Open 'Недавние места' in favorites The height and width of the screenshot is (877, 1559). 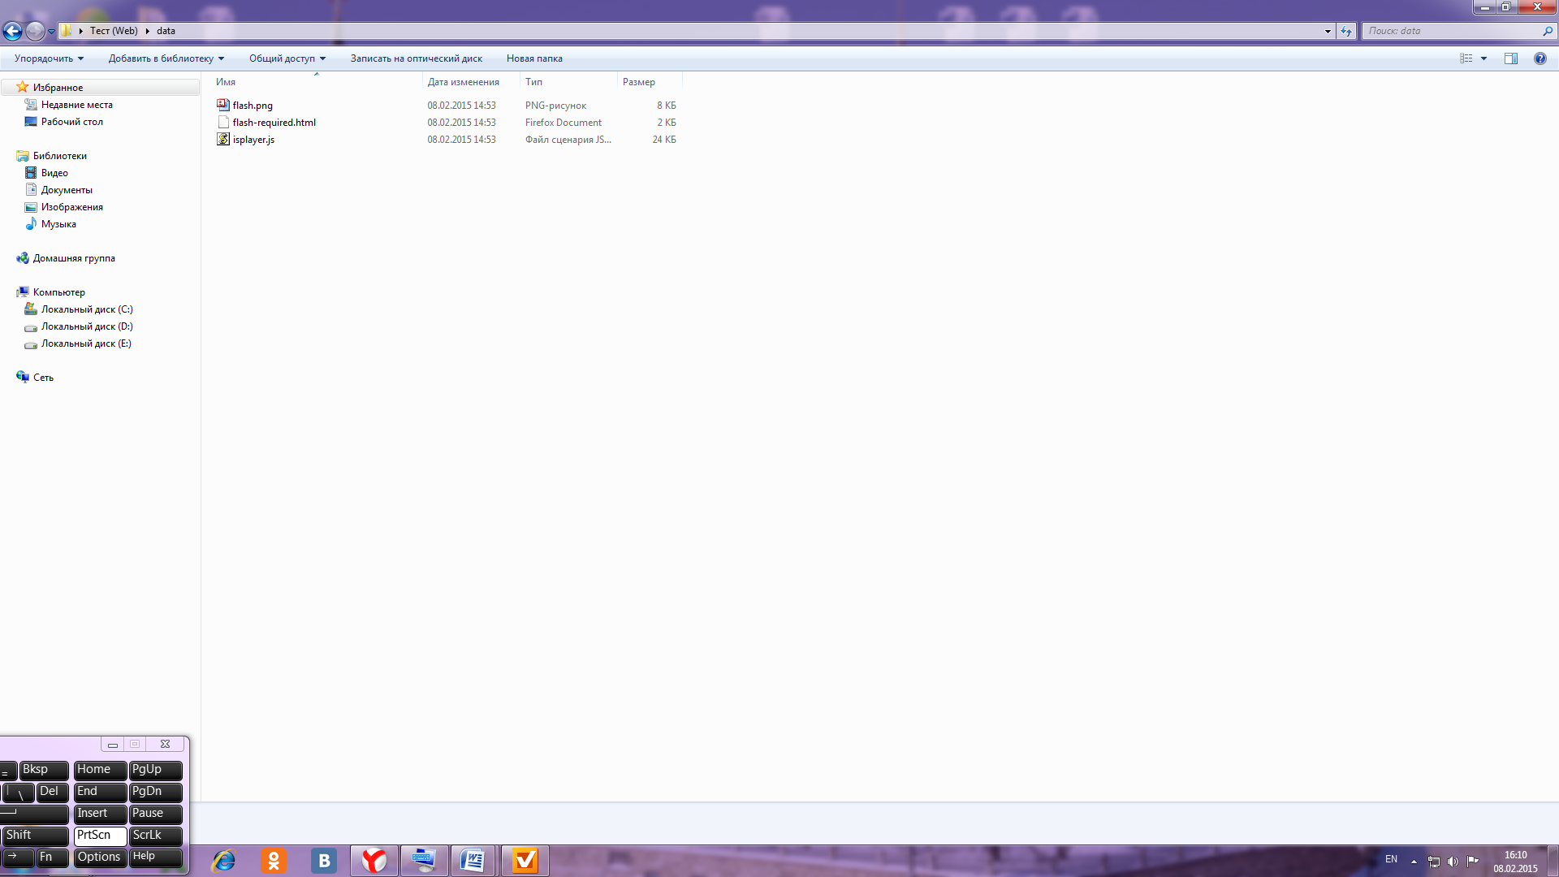(77, 105)
